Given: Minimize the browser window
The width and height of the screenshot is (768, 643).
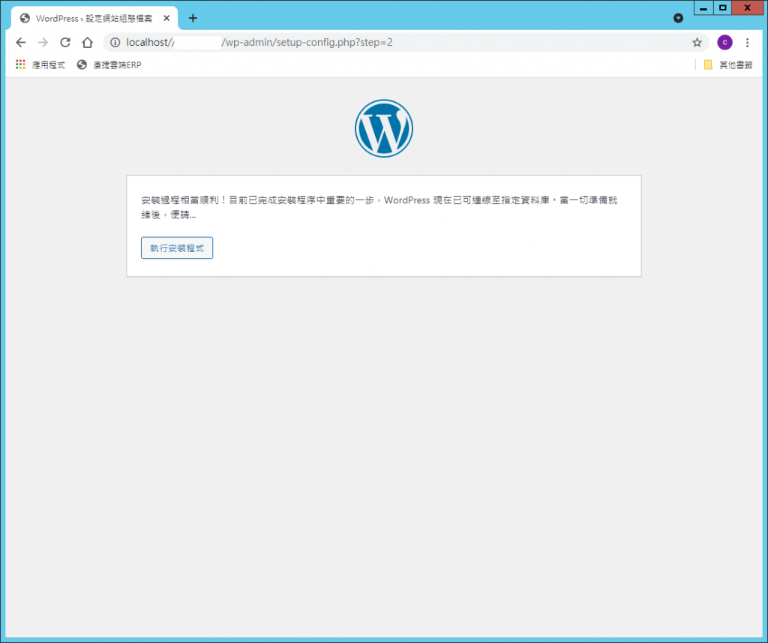Looking at the screenshot, I should tap(703, 8).
